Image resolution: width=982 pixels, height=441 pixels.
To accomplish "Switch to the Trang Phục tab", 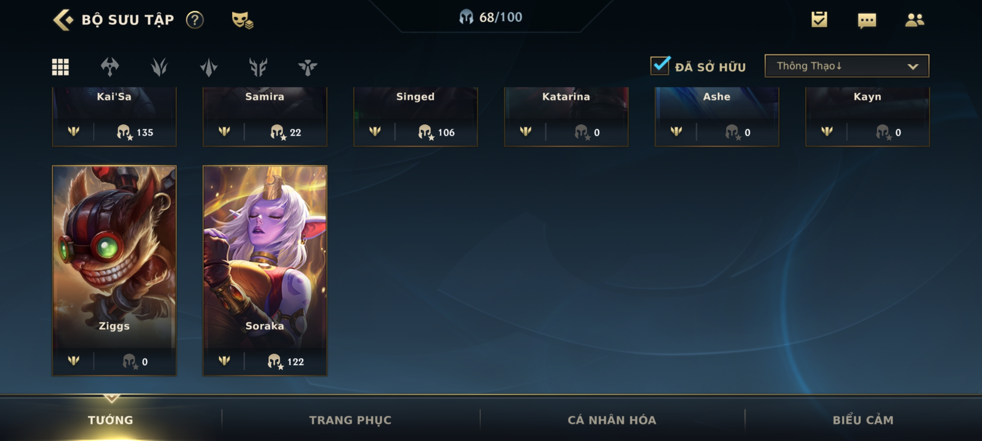I will coord(350,420).
